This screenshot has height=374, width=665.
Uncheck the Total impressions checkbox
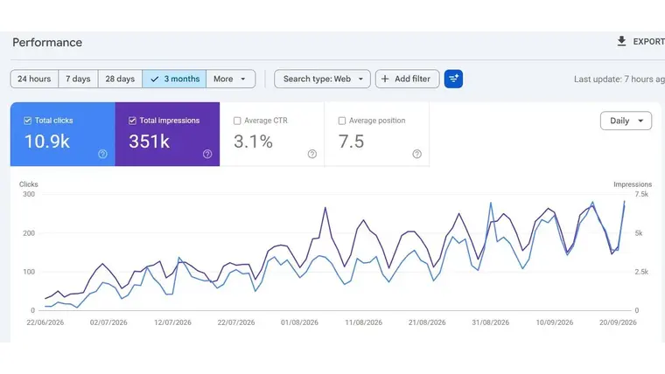click(132, 121)
